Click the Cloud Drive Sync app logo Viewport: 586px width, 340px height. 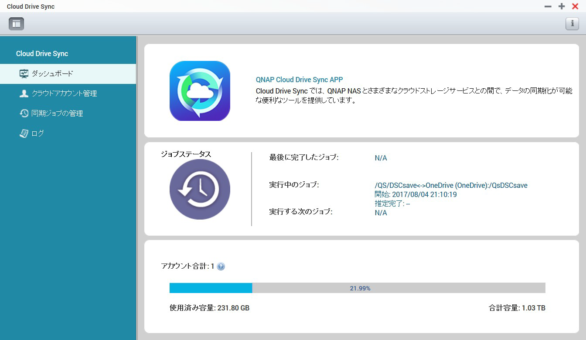coord(200,91)
